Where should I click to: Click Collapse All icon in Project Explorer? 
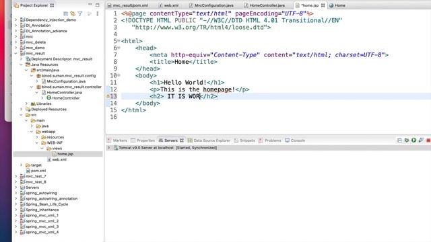point(66,13)
